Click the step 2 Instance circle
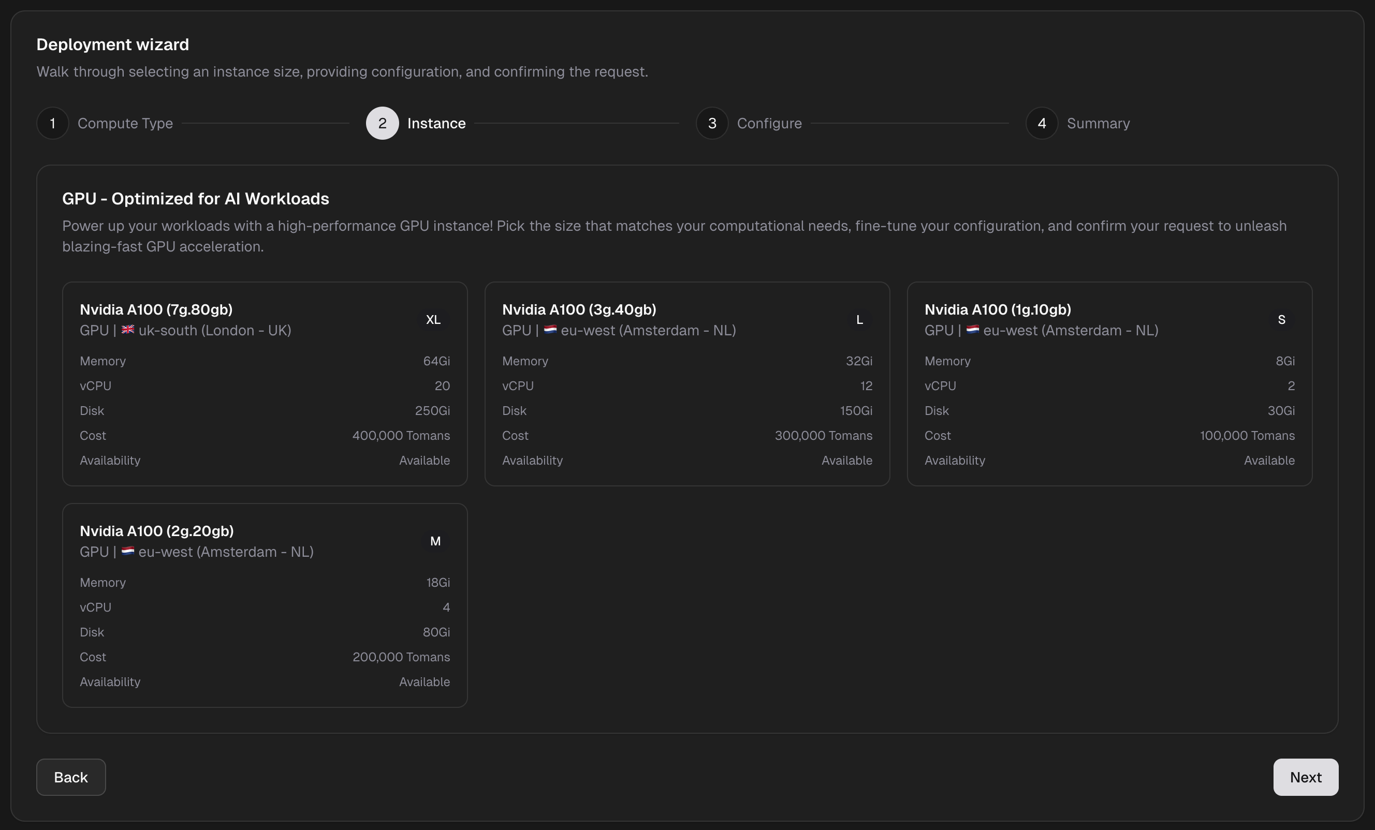The image size is (1375, 830). pyautogui.click(x=382, y=123)
